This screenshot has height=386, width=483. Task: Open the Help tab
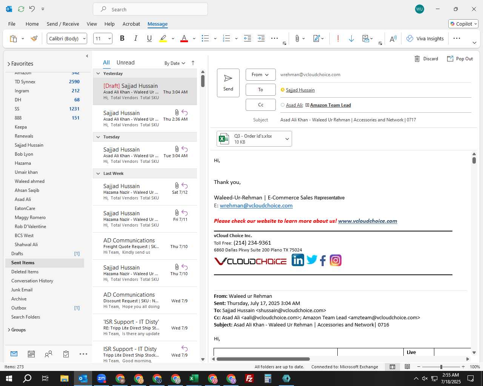click(x=109, y=24)
